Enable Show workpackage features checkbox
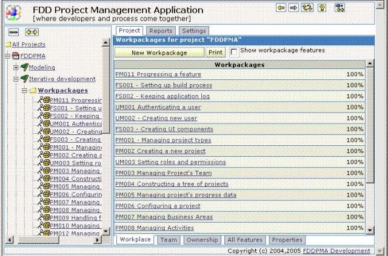388x256 pixels. click(235, 52)
